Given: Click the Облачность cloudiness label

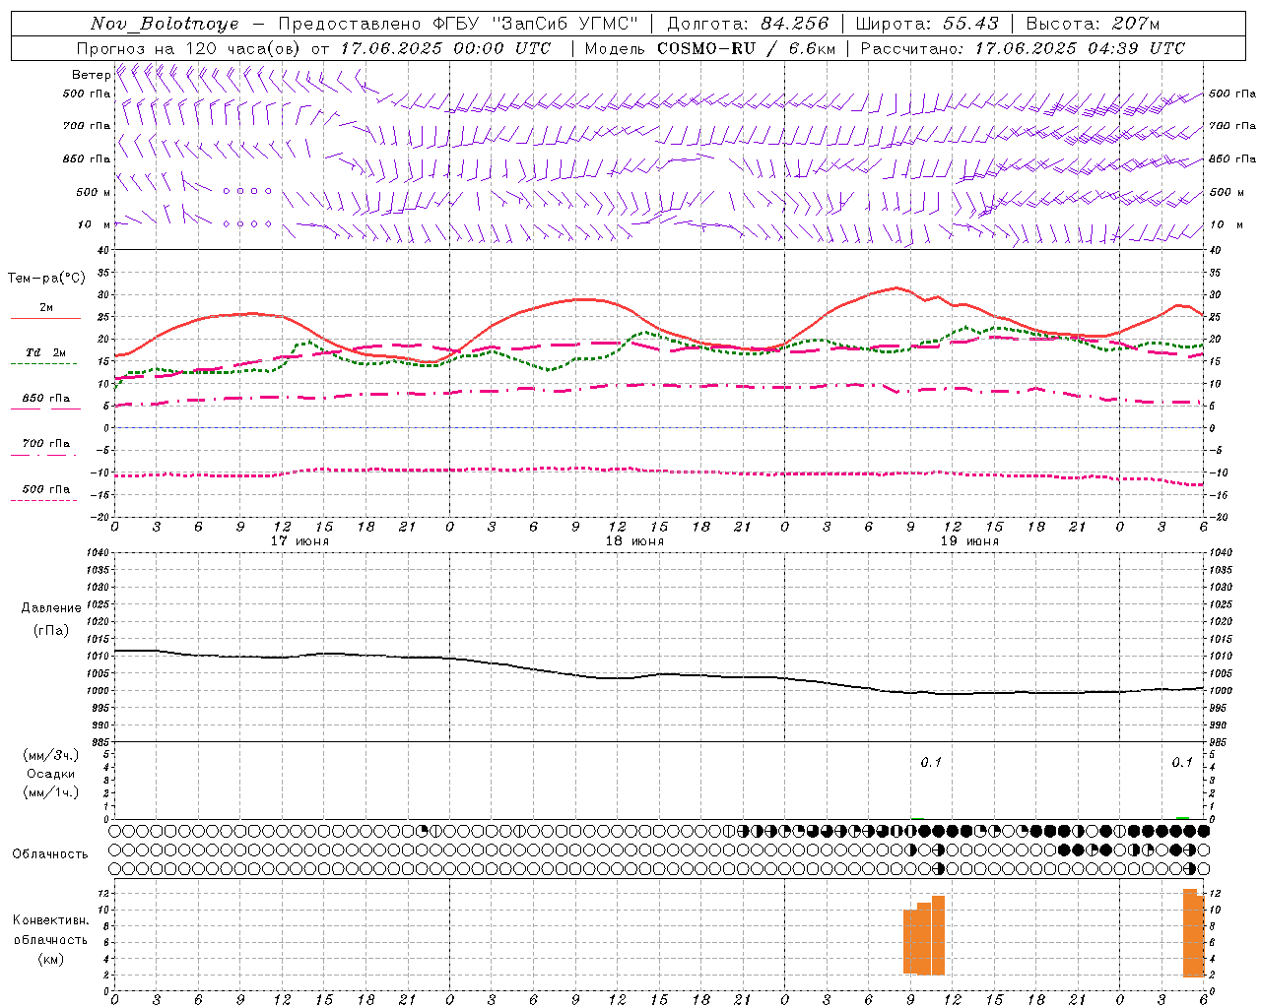Looking at the screenshot, I should [x=50, y=853].
